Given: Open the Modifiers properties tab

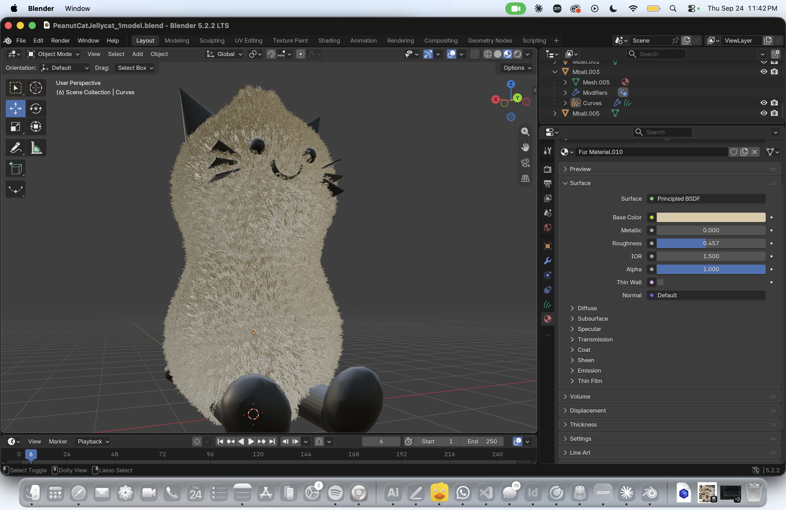Looking at the screenshot, I should [548, 261].
